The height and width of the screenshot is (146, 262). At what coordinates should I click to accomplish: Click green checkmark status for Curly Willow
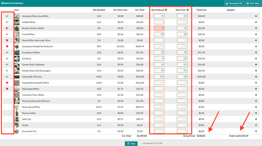(x=7, y=34)
